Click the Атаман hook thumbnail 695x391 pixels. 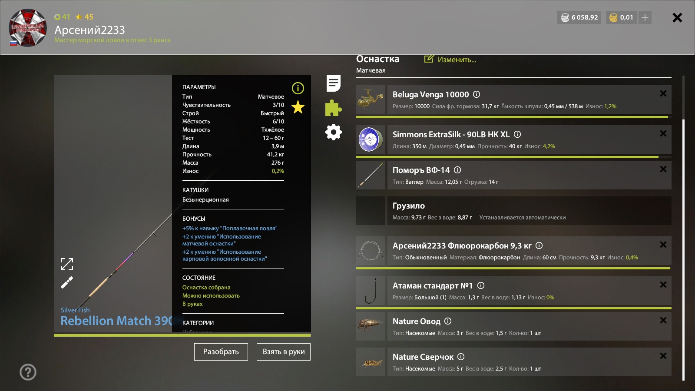(x=371, y=291)
